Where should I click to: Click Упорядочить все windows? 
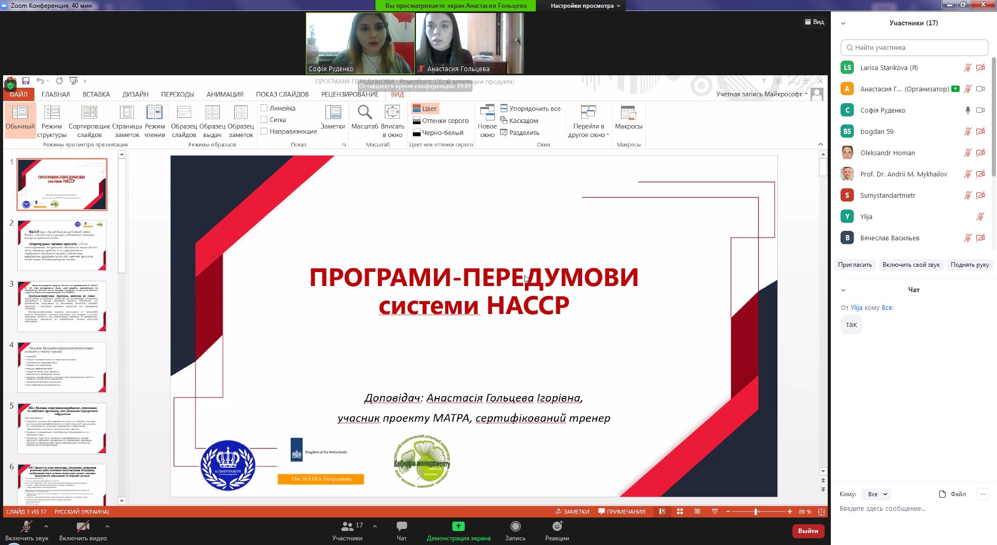click(530, 108)
